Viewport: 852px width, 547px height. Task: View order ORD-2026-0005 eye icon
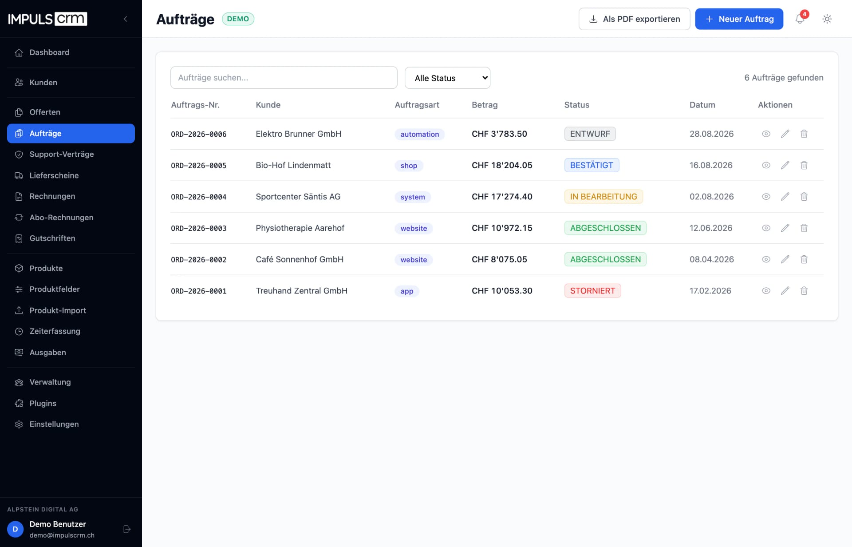pyautogui.click(x=766, y=165)
